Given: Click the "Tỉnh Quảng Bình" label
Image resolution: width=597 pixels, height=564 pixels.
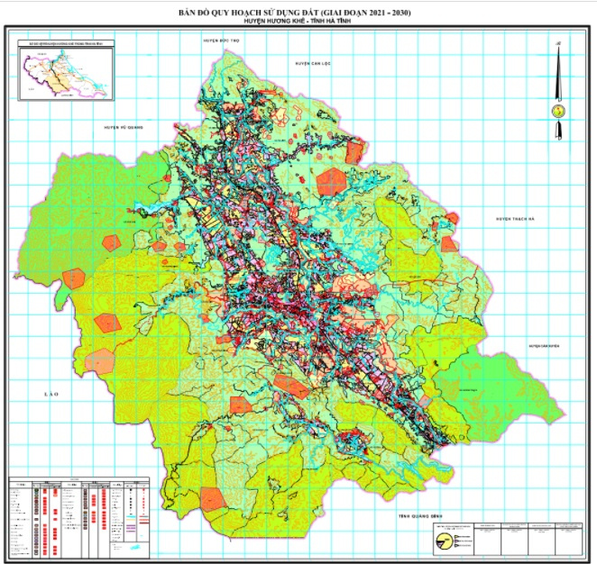Looking at the screenshot, I should [421, 516].
